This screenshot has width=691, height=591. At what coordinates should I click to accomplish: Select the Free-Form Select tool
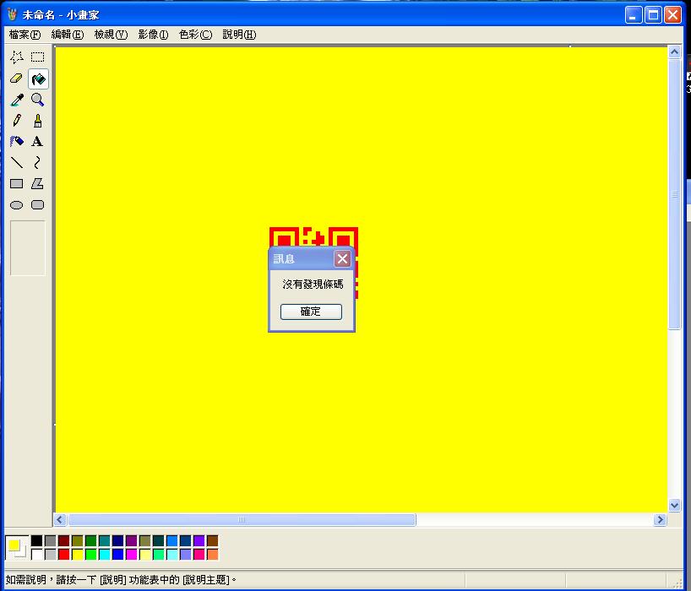pyautogui.click(x=17, y=57)
